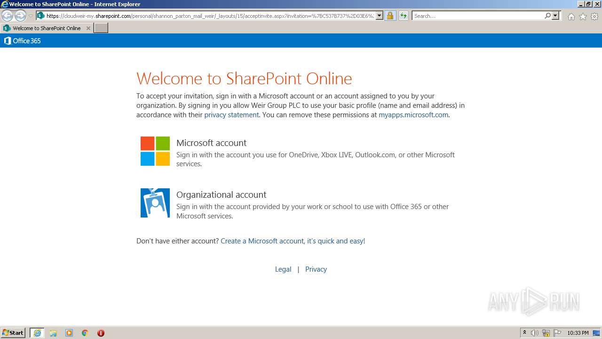The image size is (602, 339).
Task: Open Google Chrome taskbar icon
Action: pyautogui.click(x=85, y=333)
